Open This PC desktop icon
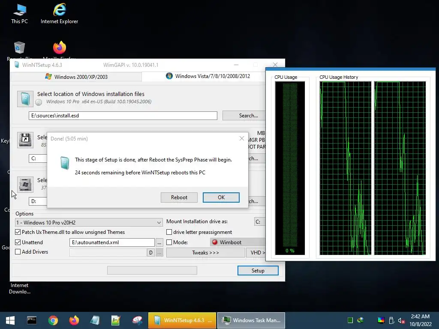 [x=19, y=14]
